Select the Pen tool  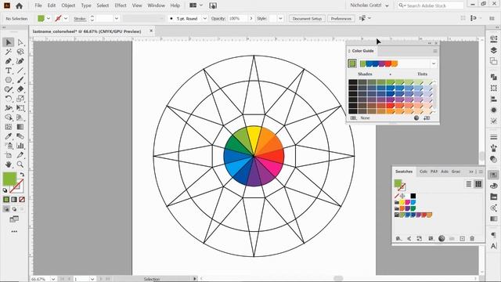(9, 61)
